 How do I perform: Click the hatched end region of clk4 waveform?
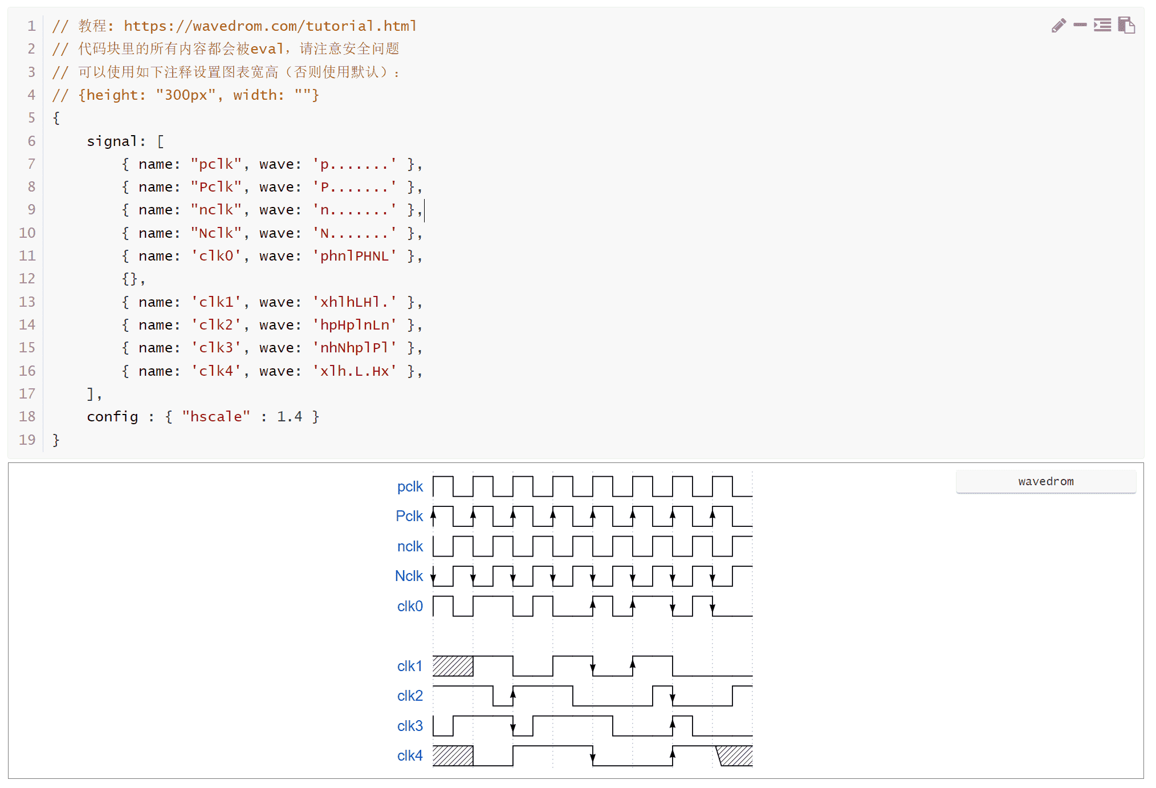pos(737,756)
